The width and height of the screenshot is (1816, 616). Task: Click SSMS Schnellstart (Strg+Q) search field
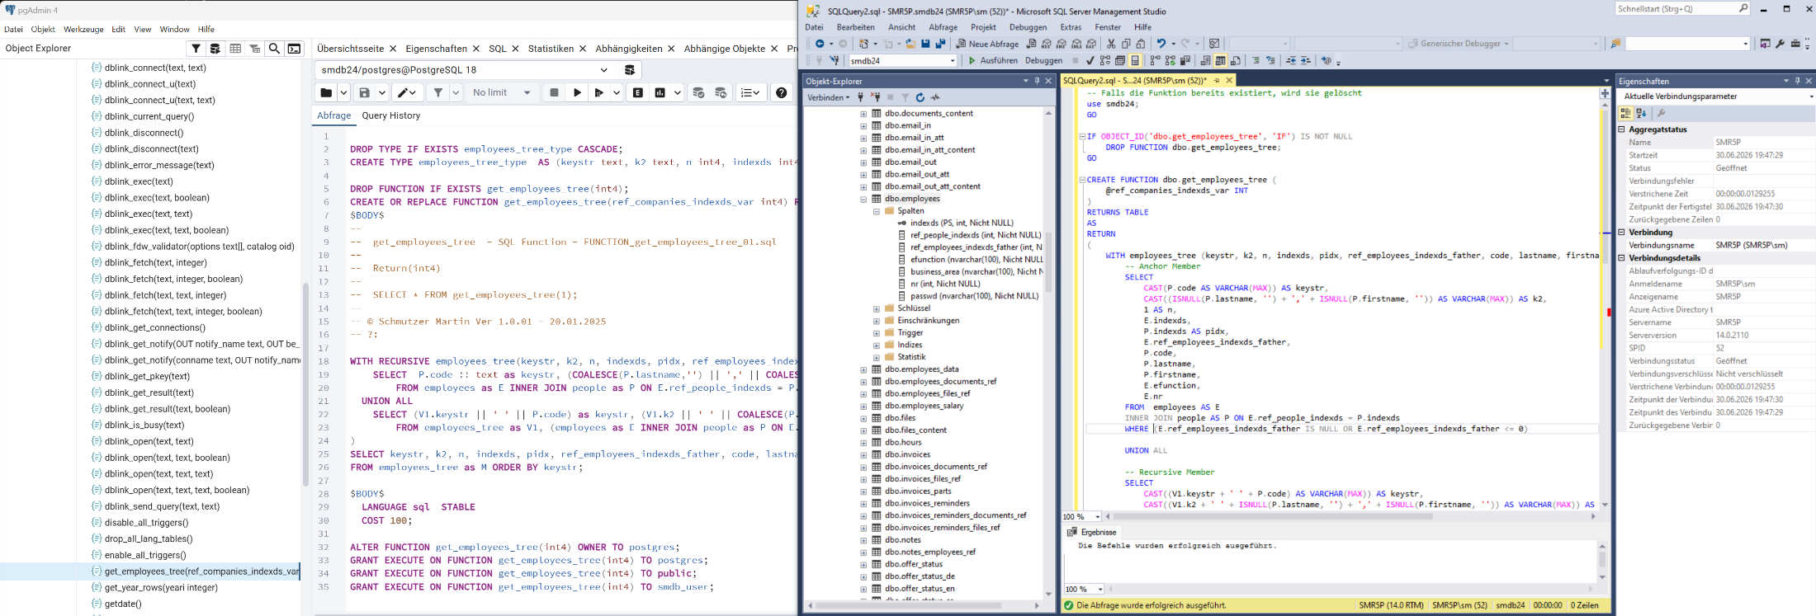tap(1682, 8)
